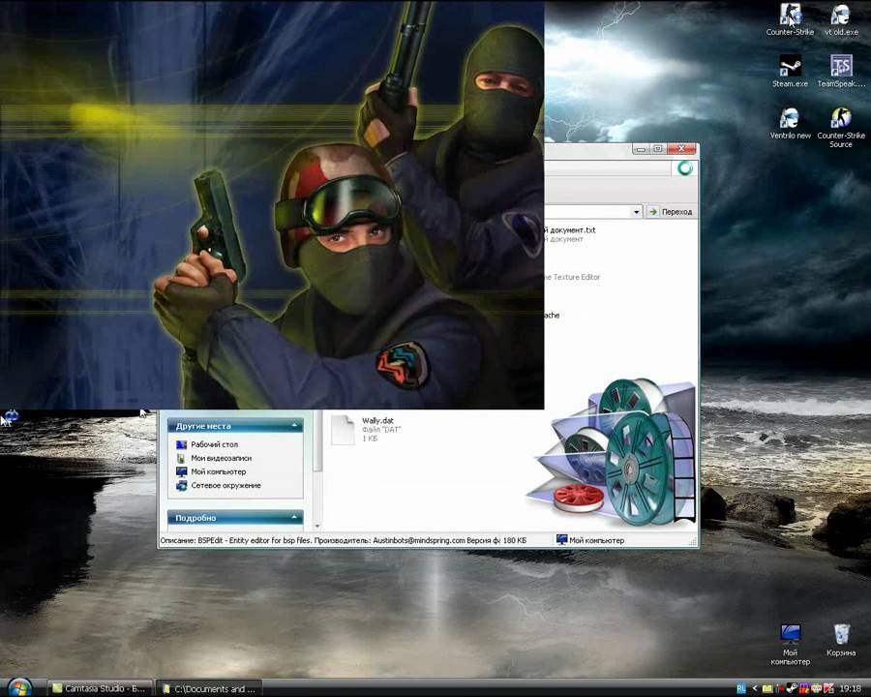Click the BSPEdit description in status bar
This screenshot has width=871, height=697.
click(329, 540)
